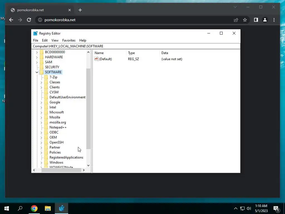Select the (Default) string value icon

(x=96, y=59)
